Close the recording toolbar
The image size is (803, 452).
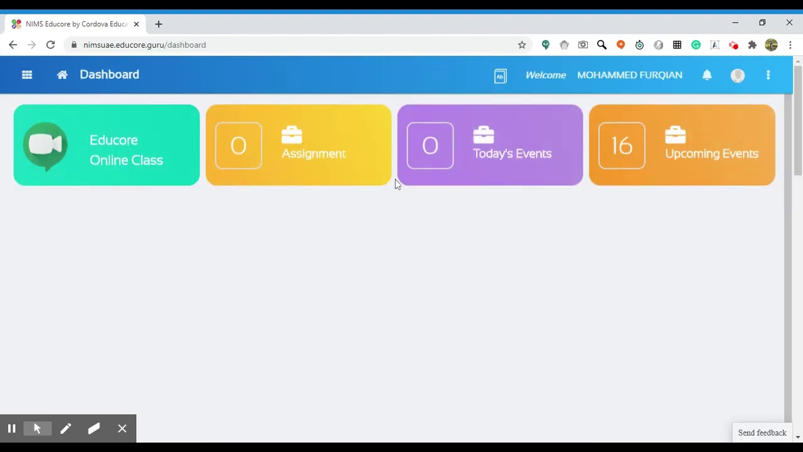click(122, 429)
